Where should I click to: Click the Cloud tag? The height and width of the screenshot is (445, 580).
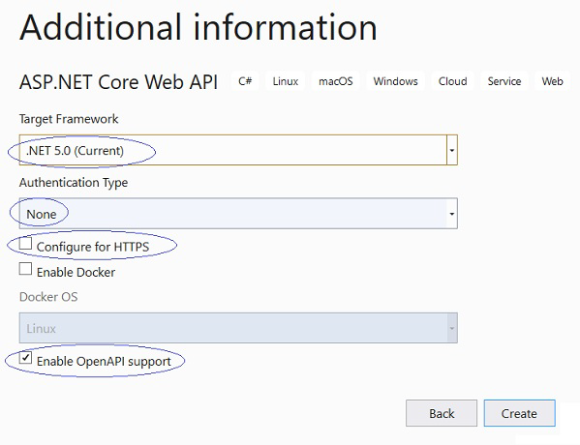452,81
